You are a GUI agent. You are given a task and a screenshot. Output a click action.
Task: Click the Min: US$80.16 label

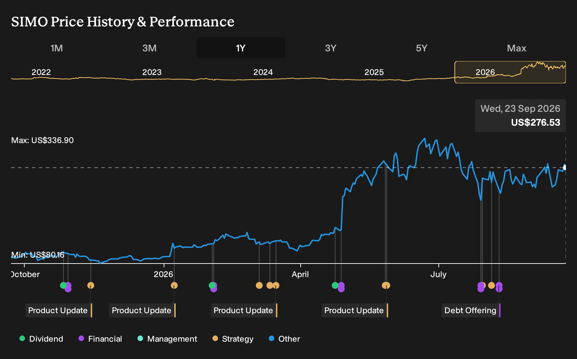tap(38, 255)
